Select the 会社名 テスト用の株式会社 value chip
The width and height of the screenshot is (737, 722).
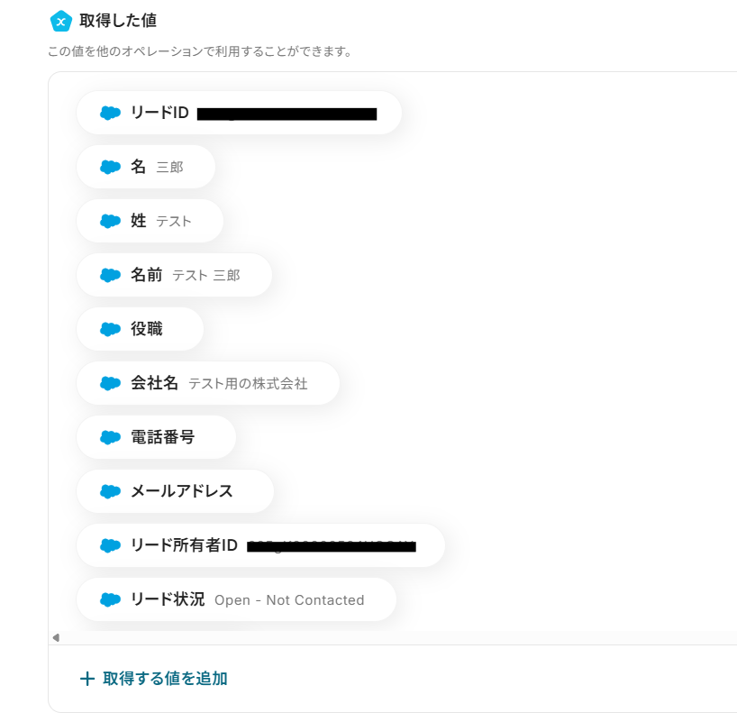point(208,383)
